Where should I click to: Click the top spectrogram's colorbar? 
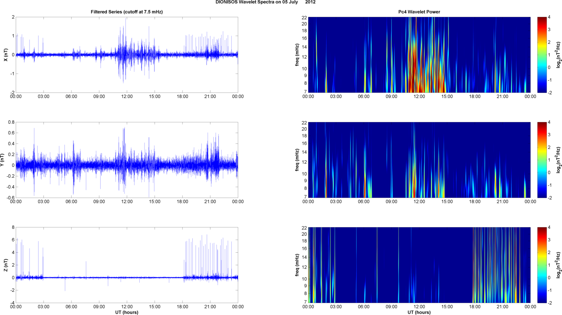click(541, 55)
